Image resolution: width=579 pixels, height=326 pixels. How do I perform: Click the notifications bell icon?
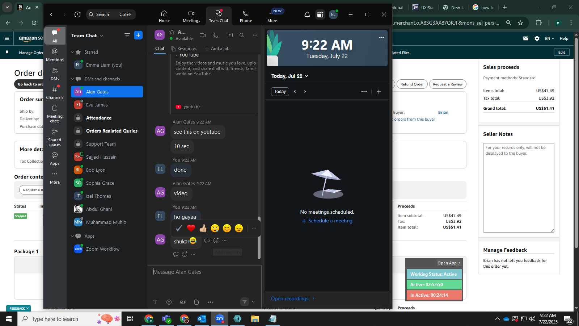307,14
